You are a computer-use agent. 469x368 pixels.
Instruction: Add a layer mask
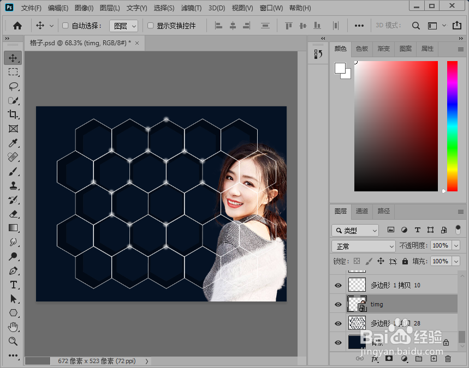coord(389,359)
